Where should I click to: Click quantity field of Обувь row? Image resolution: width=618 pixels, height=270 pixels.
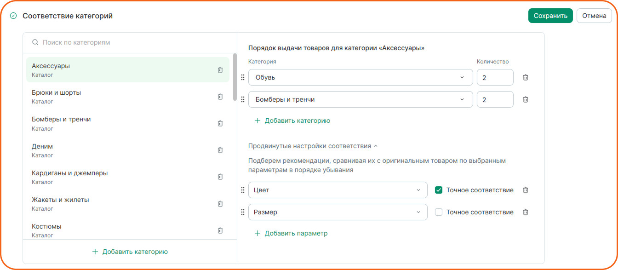point(495,77)
